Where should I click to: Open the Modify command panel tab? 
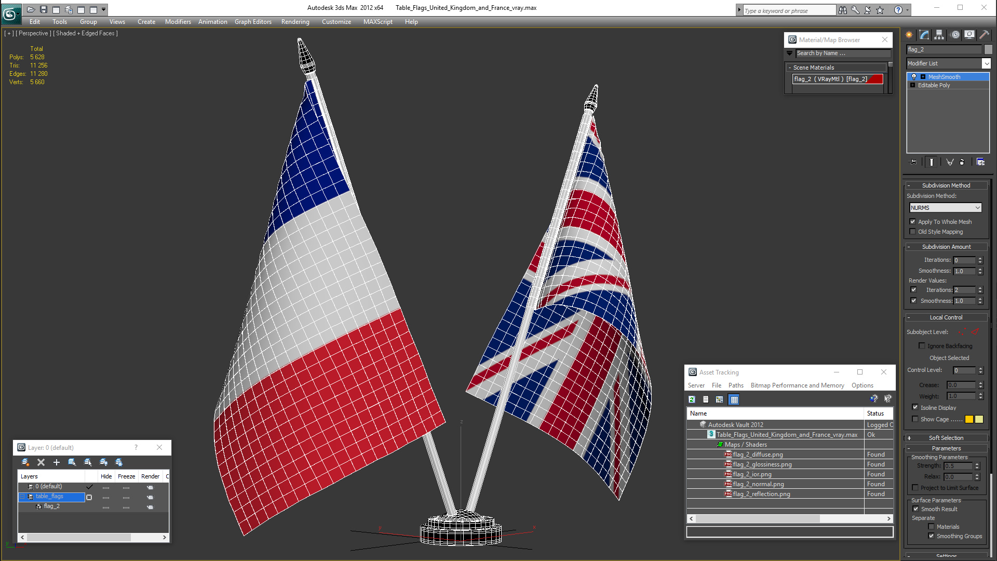[924, 35]
